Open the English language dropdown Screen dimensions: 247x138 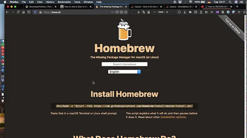pos(125,72)
